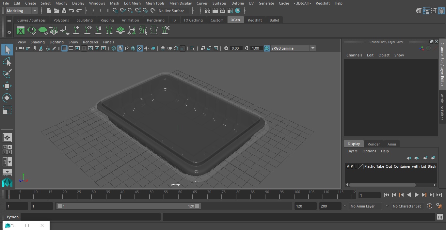
Task: Activate the Move tool
Action: point(7,86)
